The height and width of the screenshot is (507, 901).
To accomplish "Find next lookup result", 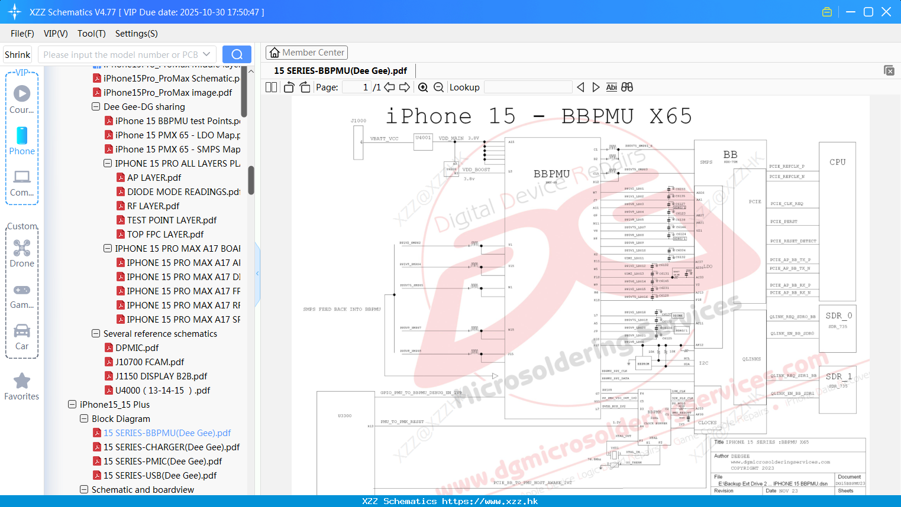I will [x=596, y=87].
